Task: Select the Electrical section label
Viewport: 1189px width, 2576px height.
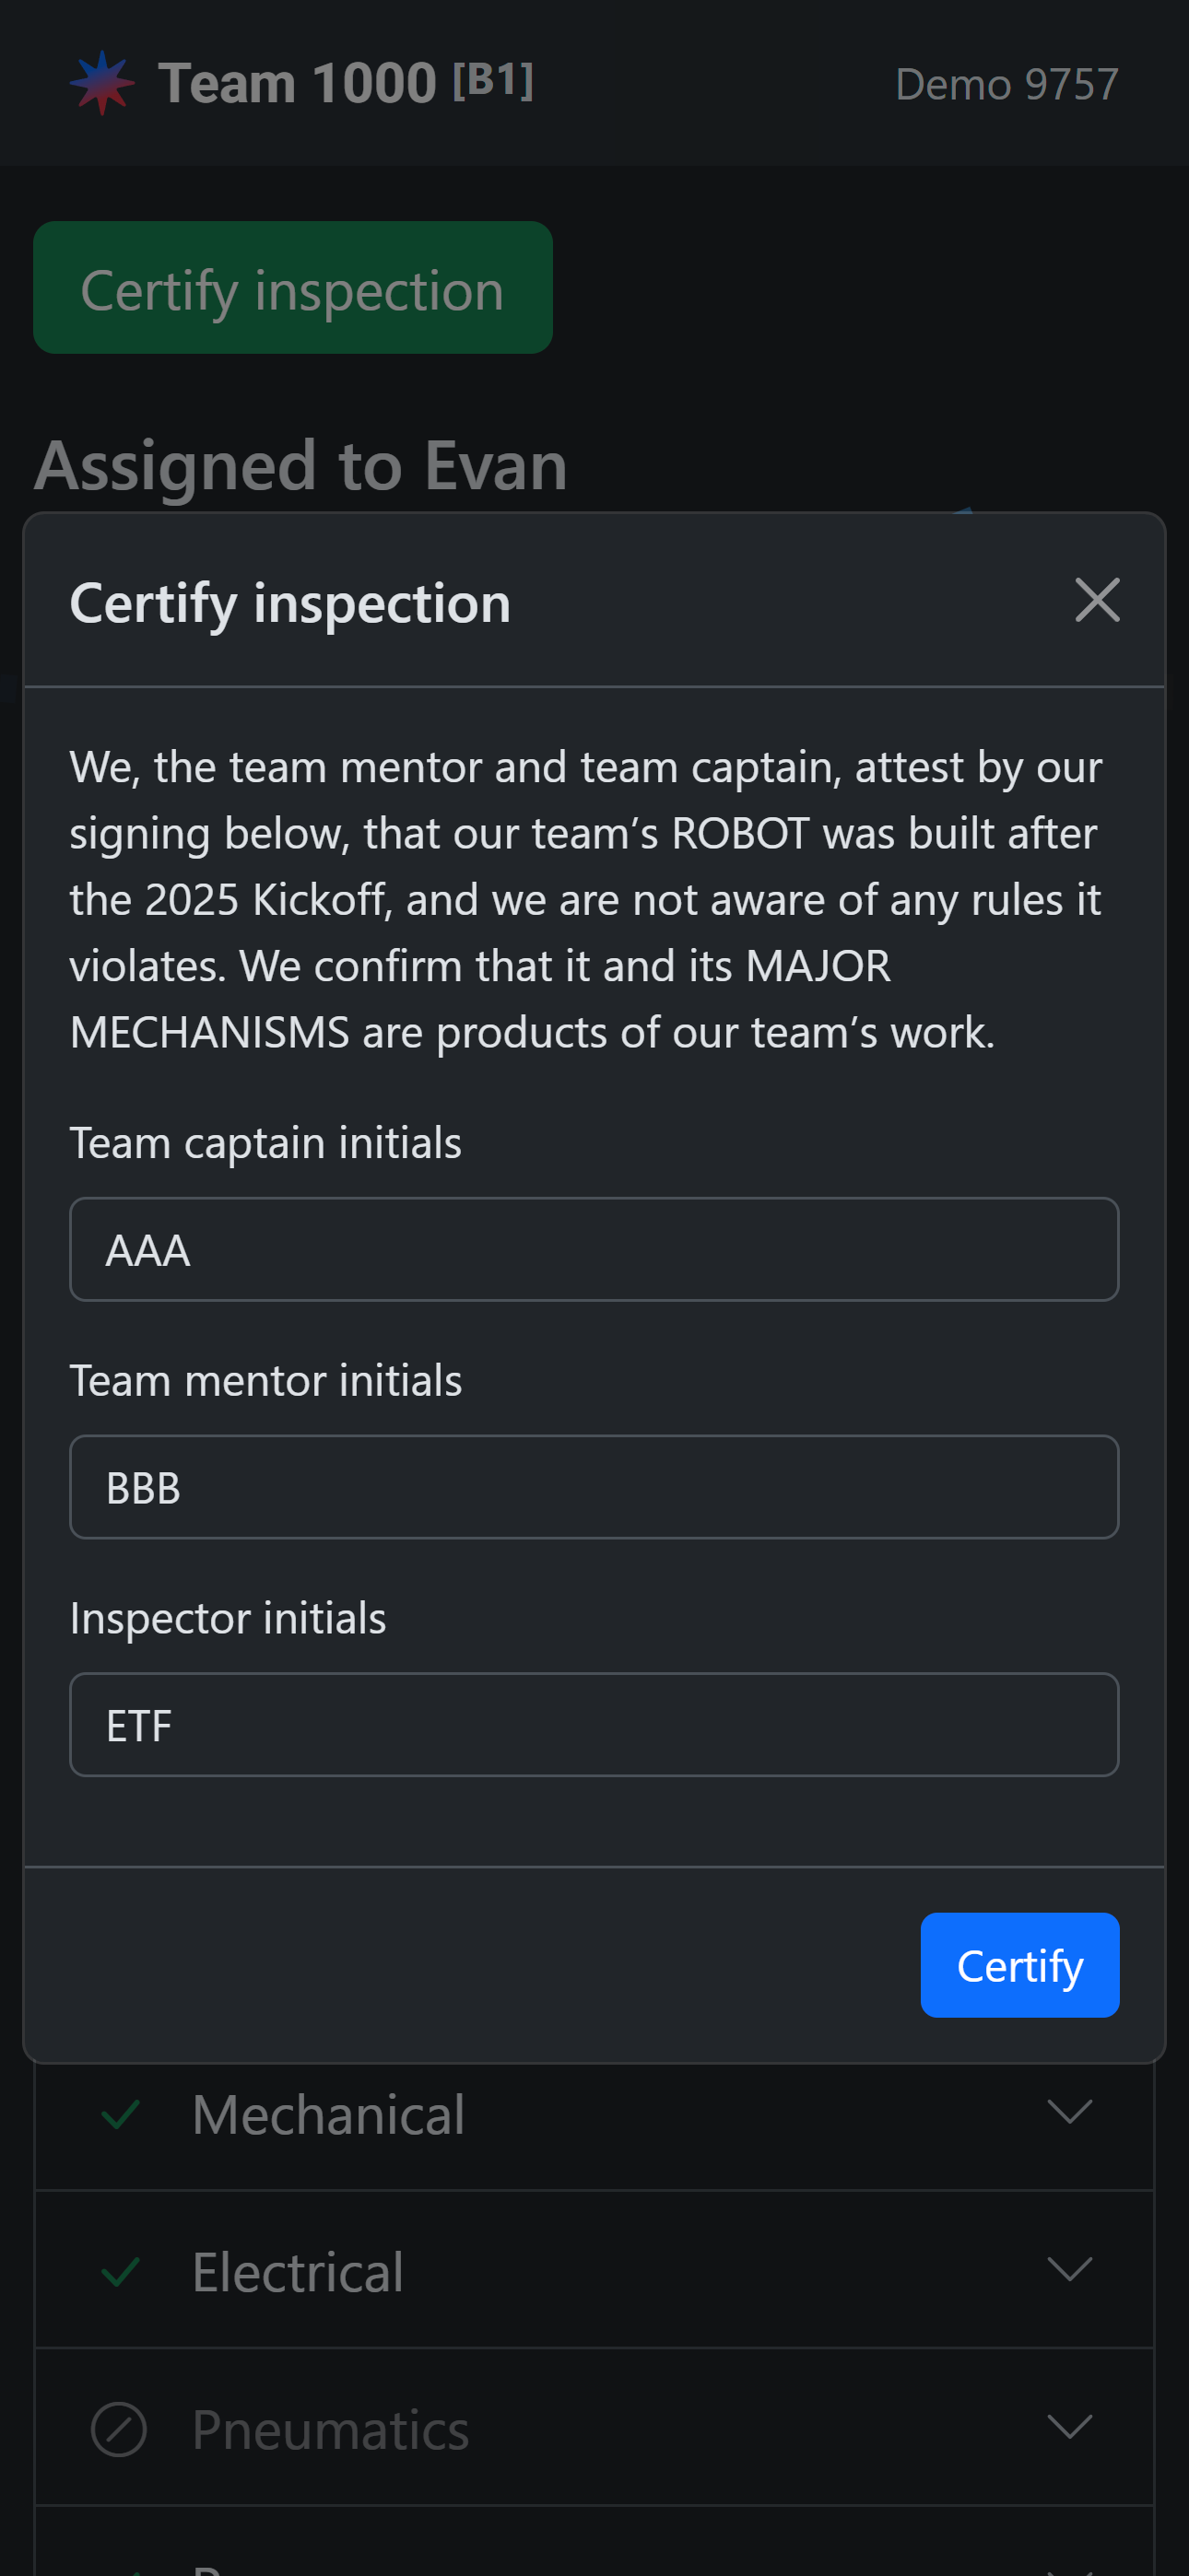Action: [299, 2272]
